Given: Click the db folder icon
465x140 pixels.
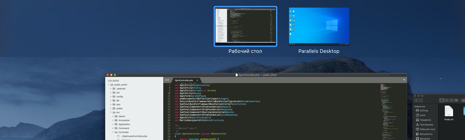Looking at the screenshot, I should (x=114, y=100).
